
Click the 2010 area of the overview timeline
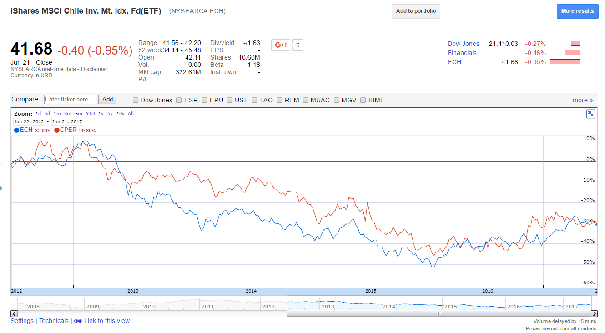(149, 306)
